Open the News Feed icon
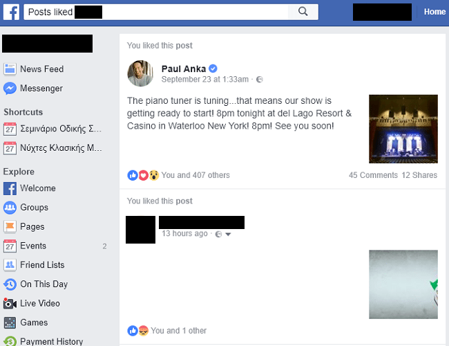This screenshot has height=346, width=449. [10, 69]
